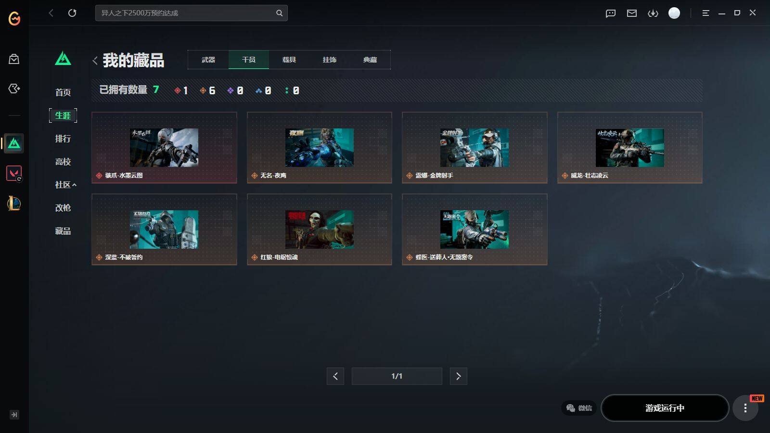Open 藏品 collection section
Image resolution: width=770 pixels, height=433 pixels.
[x=63, y=231]
